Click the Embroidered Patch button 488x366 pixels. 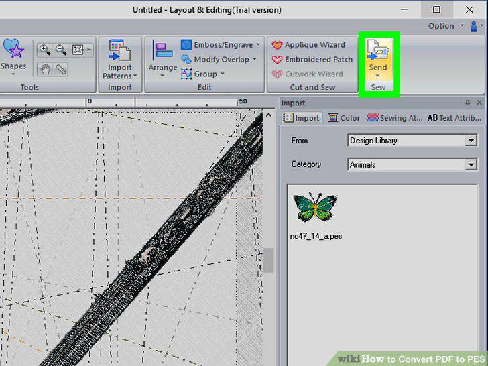[312, 60]
